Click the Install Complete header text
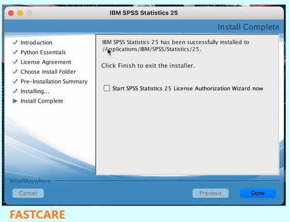 pyautogui.click(x=248, y=27)
